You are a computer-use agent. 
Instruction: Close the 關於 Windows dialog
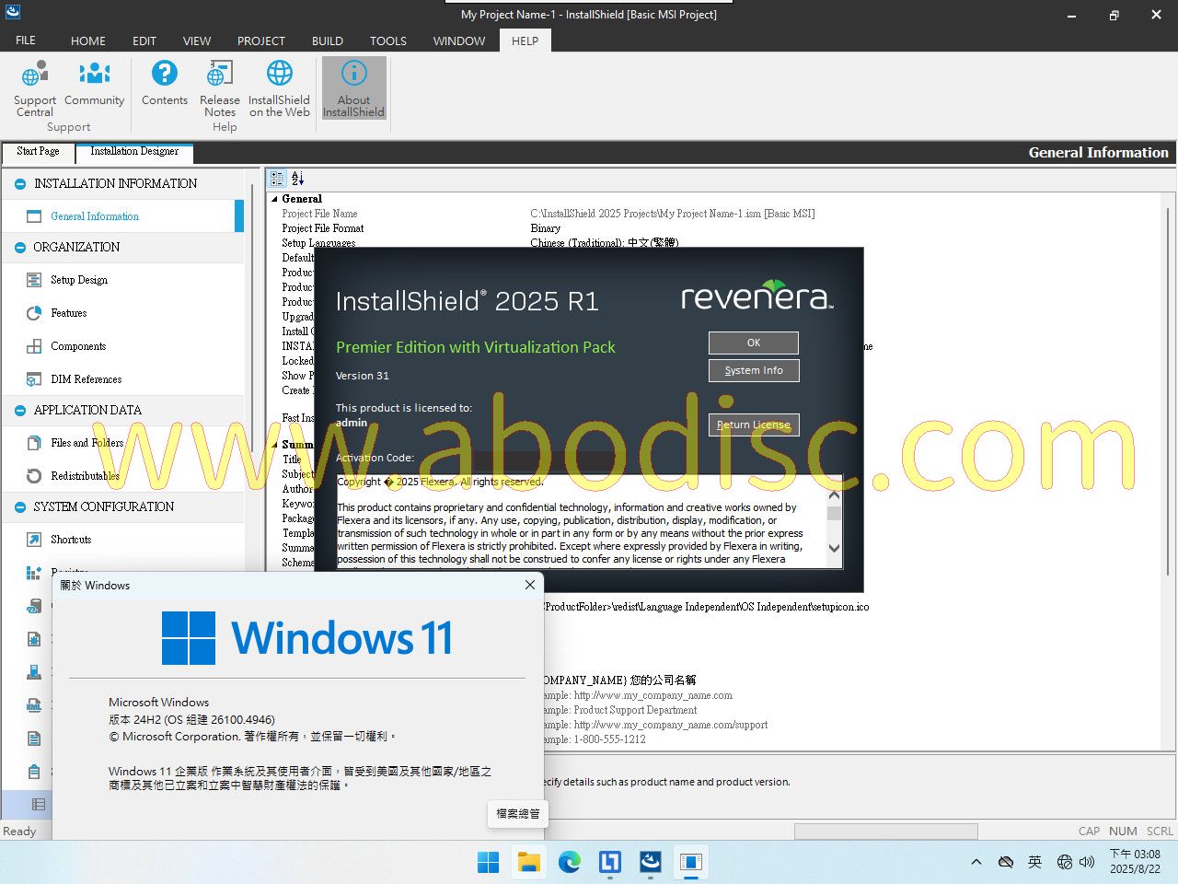point(530,585)
